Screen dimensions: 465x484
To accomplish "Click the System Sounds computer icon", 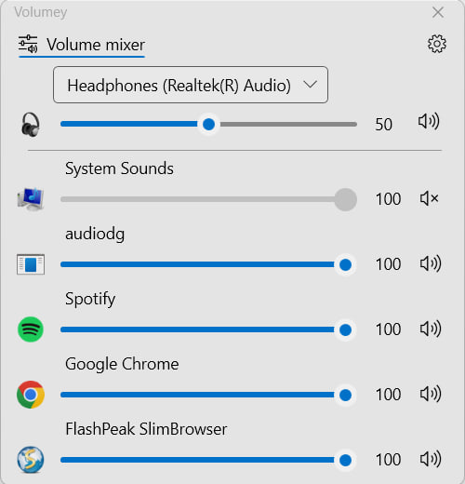I will [31, 199].
